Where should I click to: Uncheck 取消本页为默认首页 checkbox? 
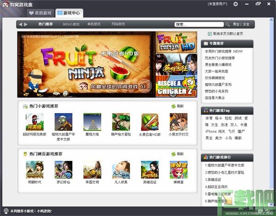tap(210, 34)
